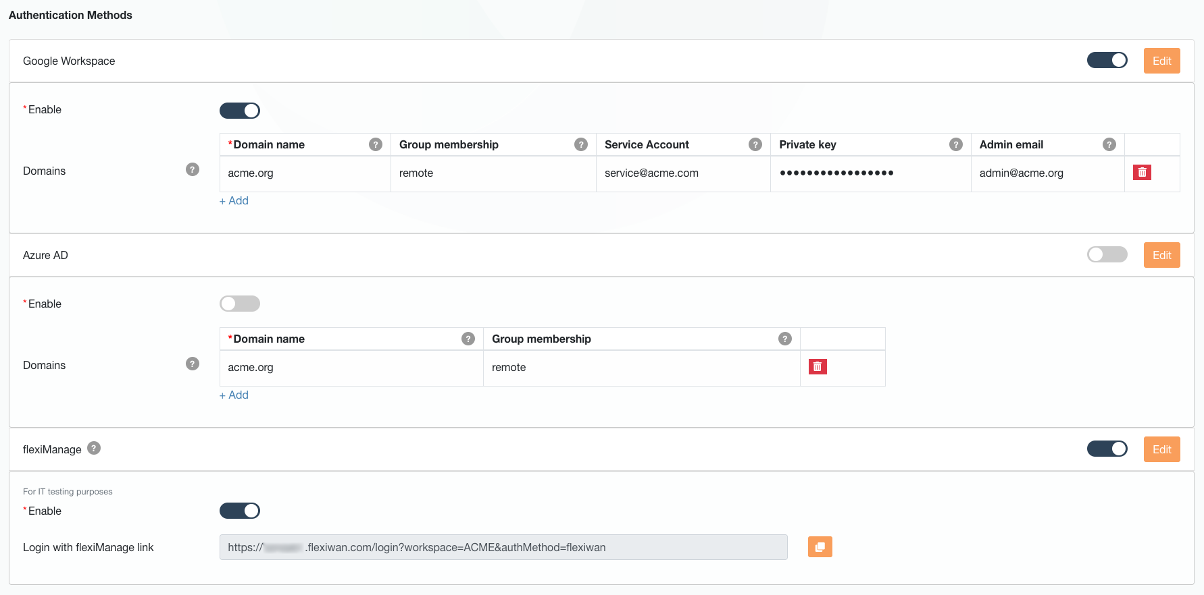The image size is (1204, 595).
Task: Click the flexiManage login URL field
Action: pyautogui.click(x=503, y=548)
